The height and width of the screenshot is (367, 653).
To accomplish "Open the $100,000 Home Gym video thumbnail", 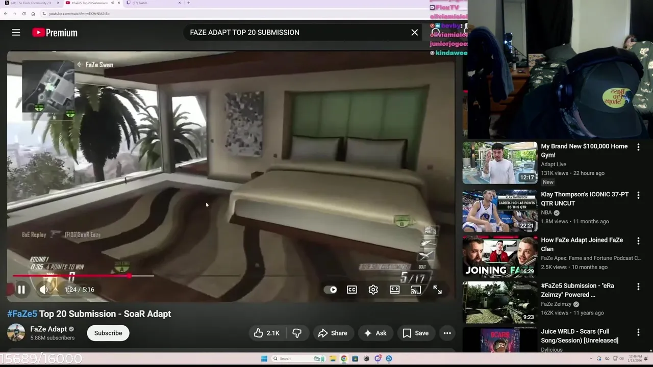I will [499, 163].
